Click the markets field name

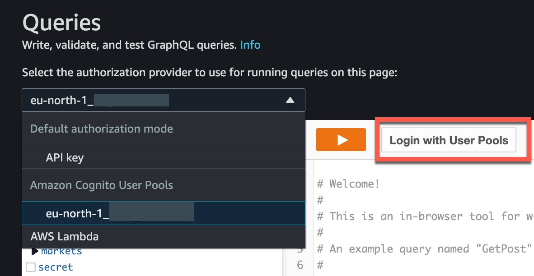pyautogui.click(x=61, y=251)
